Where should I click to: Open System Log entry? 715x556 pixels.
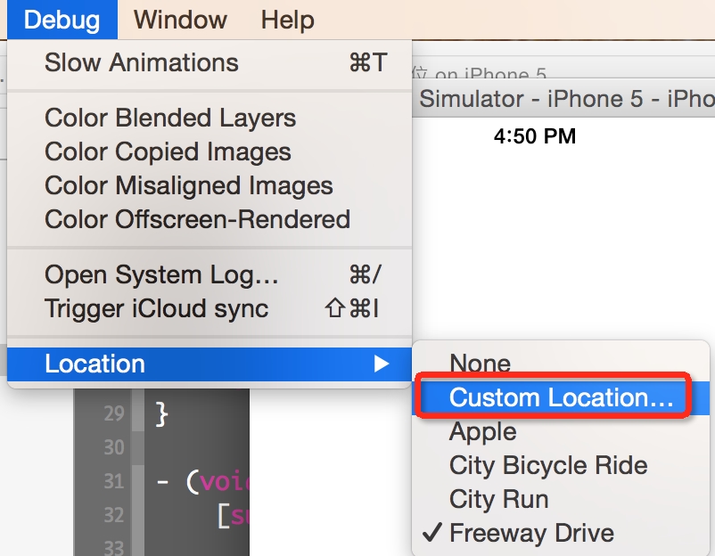pyautogui.click(x=210, y=274)
